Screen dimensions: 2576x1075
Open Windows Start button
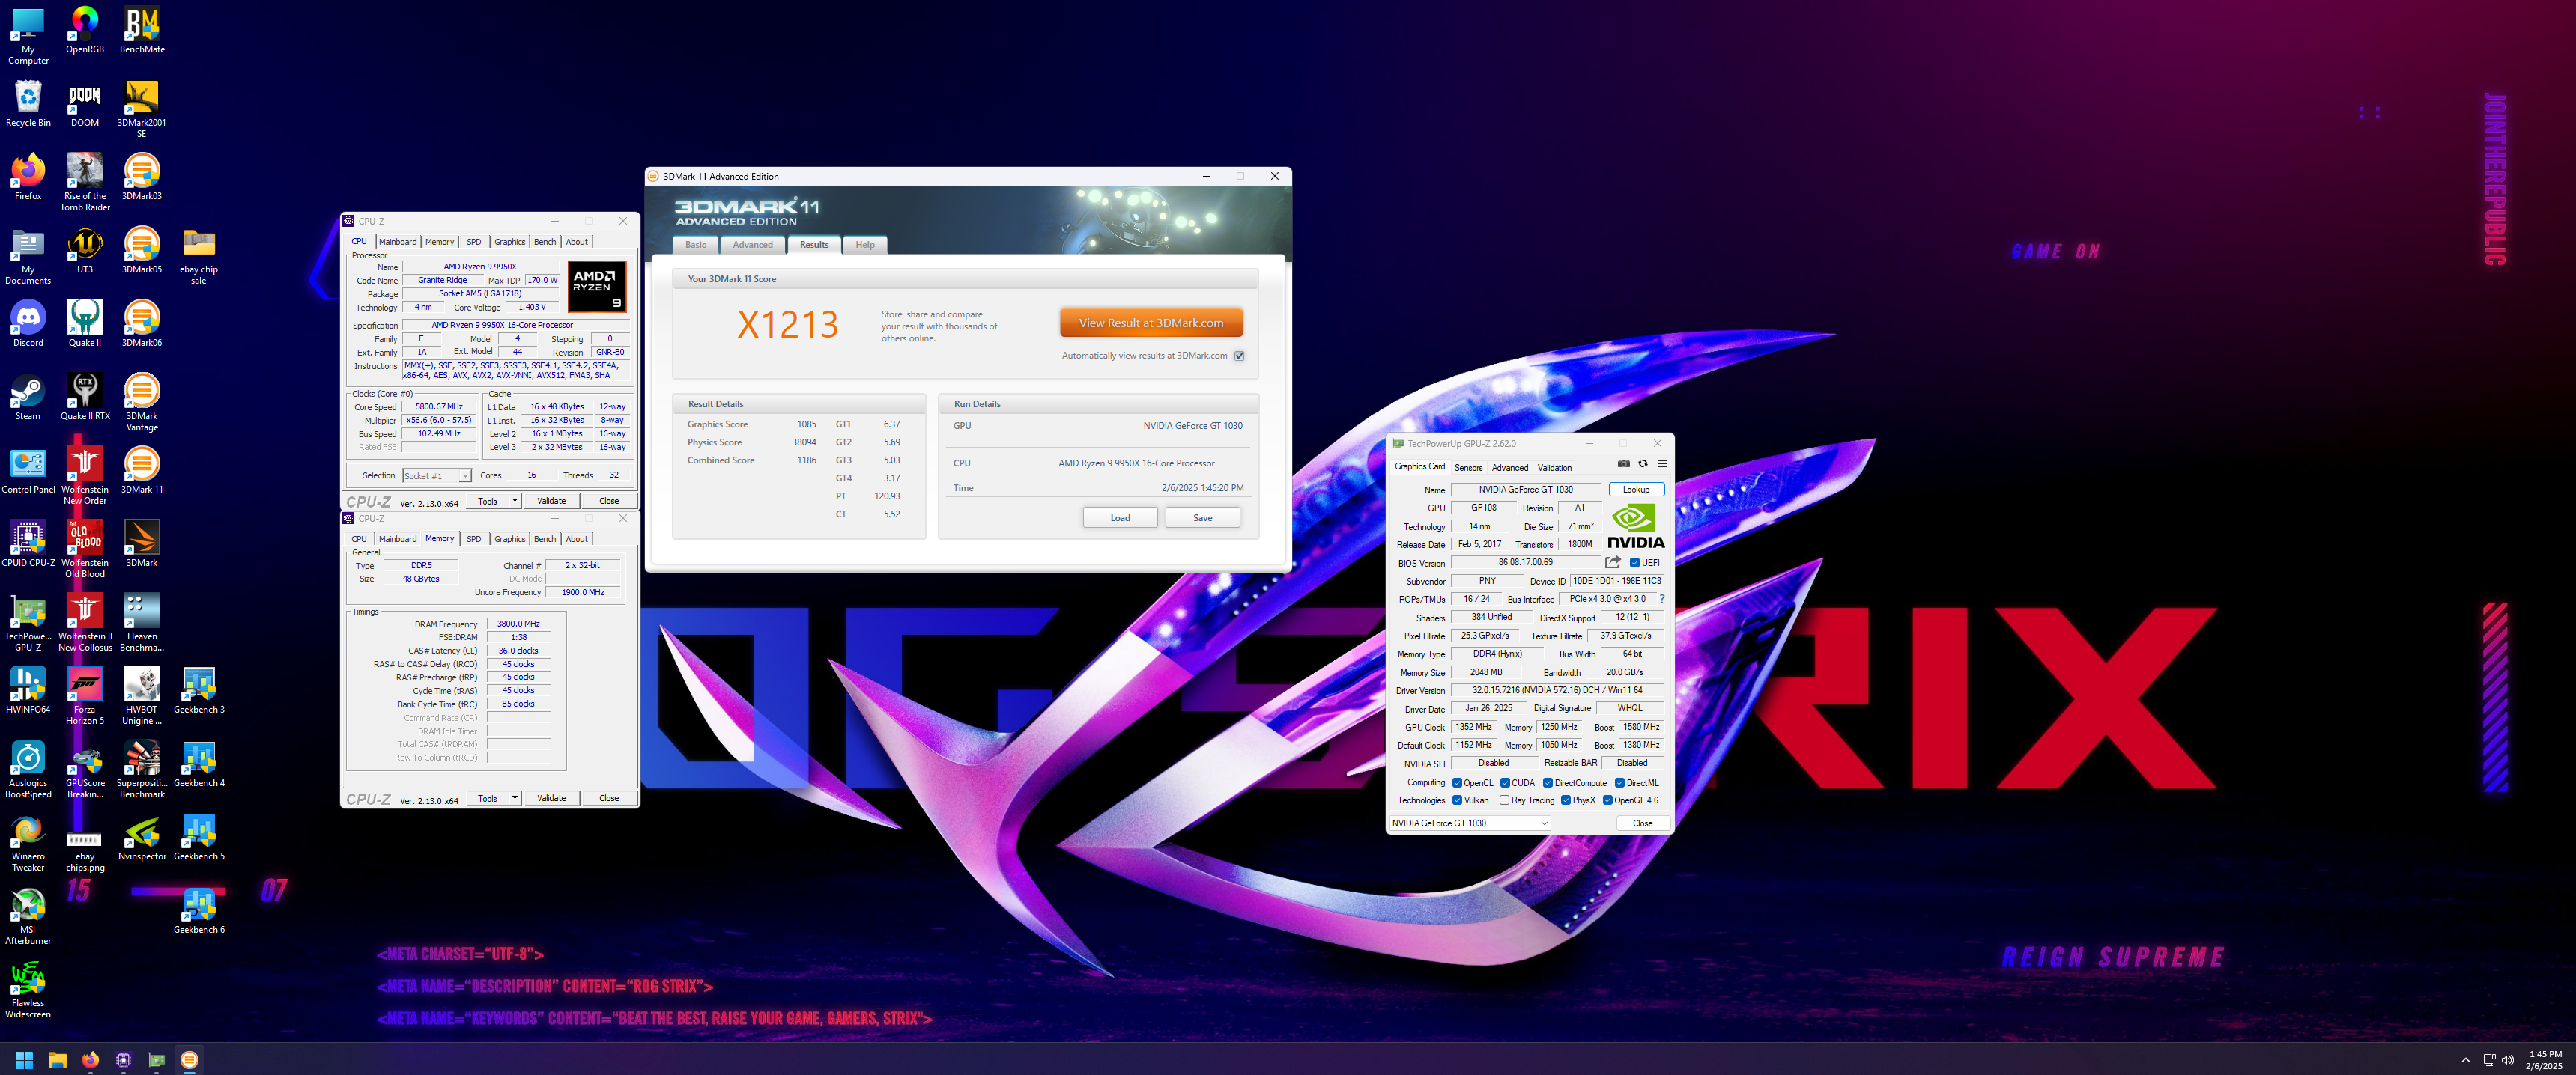coord(24,1060)
